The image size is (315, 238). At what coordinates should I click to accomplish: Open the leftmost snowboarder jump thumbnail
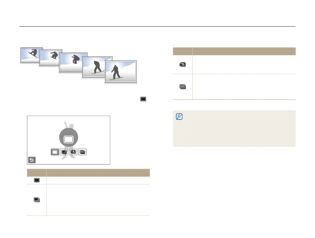(31, 55)
